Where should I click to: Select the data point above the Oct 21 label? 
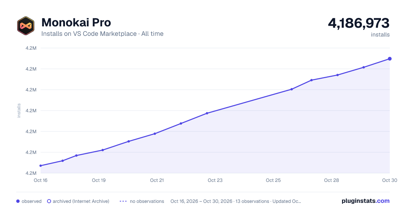155,134
